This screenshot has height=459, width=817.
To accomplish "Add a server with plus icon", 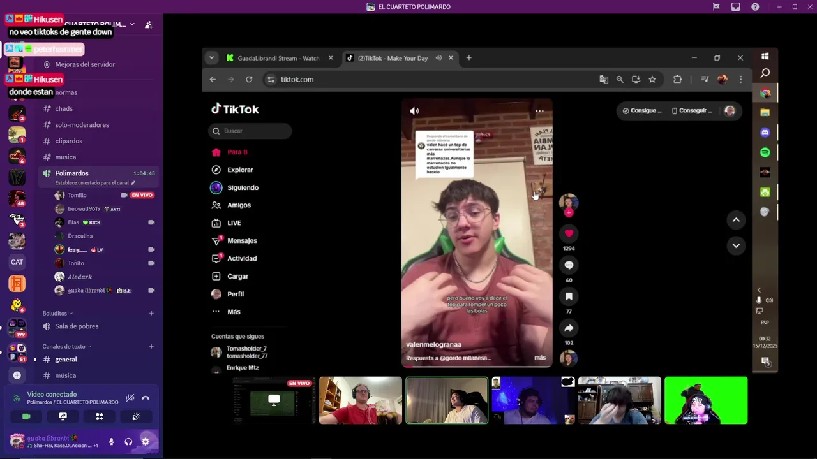I will pos(17,375).
